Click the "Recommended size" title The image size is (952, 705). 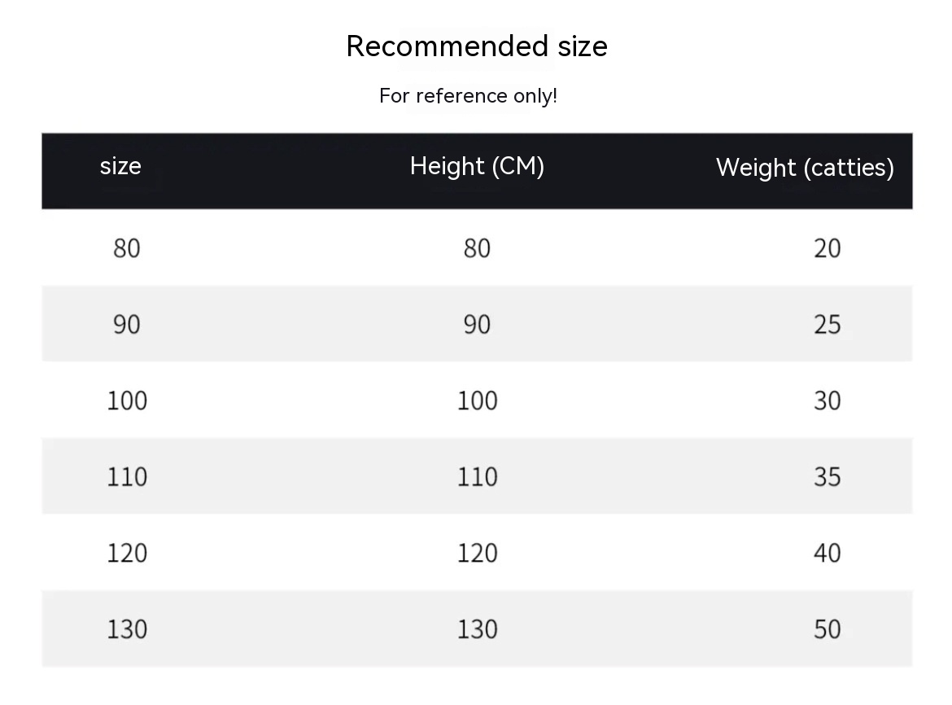[476, 46]
